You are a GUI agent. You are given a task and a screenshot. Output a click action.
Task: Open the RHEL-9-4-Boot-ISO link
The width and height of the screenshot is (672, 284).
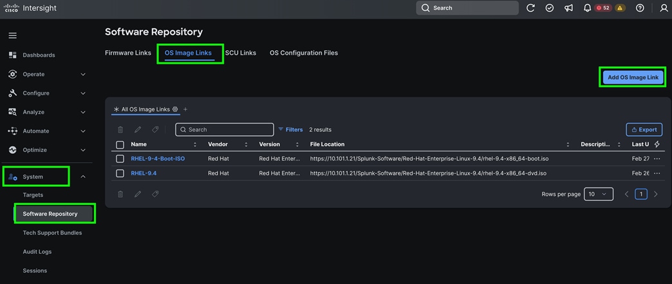point(158,158)
